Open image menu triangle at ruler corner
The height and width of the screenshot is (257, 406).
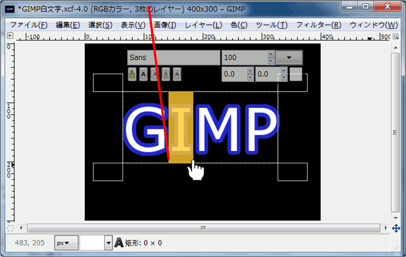10,36
